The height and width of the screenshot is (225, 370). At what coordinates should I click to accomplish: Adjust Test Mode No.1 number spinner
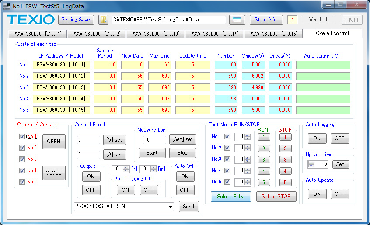click(x=247, y=137)
